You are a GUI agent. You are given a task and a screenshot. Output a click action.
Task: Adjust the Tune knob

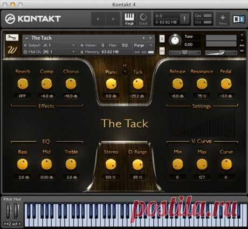click(x=175, y=40)
